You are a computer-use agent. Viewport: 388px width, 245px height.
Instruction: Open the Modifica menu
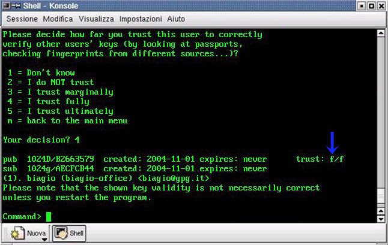tap(58, 19)
